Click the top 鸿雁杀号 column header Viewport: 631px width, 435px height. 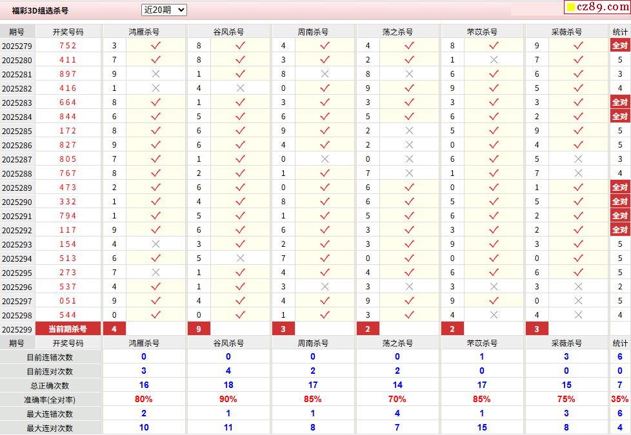point(144,32)
